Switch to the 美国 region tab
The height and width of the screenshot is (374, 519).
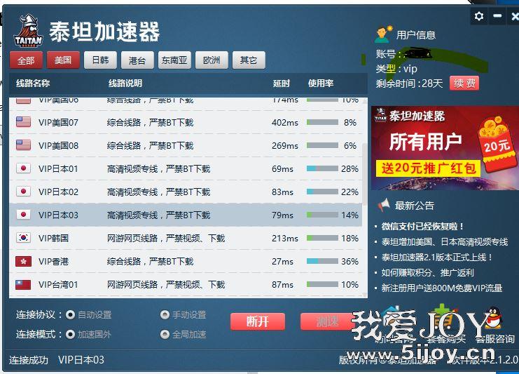[63, 60]
